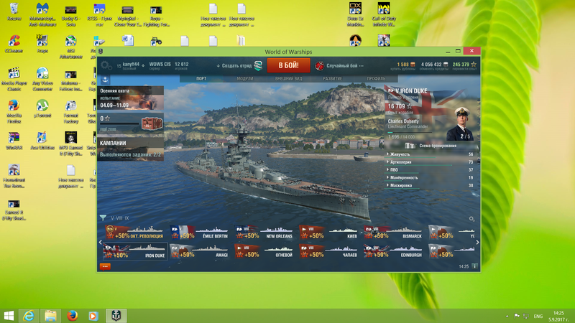Open CCleaner desktop shortcut
Screen dimensions: 575x323
14,44
